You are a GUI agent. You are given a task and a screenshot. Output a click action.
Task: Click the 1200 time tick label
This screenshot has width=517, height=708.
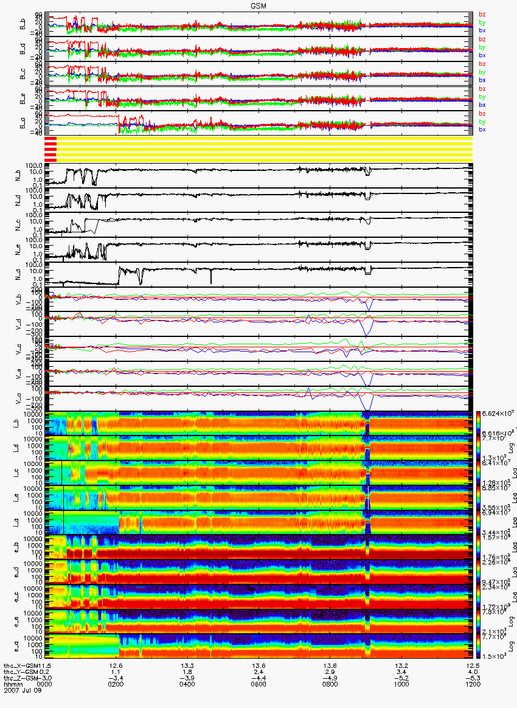473,684
